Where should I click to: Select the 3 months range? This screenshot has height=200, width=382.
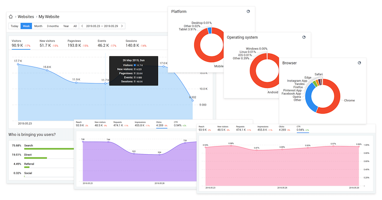(x=53, y=26)
